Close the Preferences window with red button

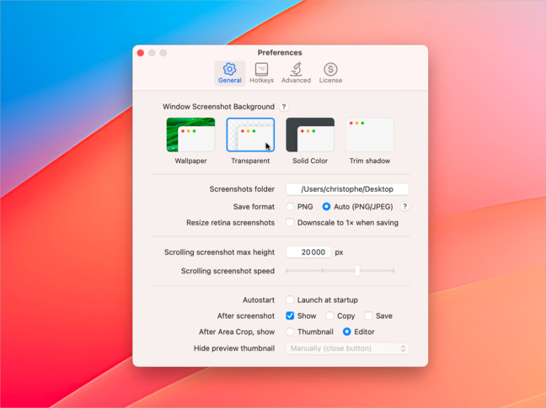[x=141, y=53]
